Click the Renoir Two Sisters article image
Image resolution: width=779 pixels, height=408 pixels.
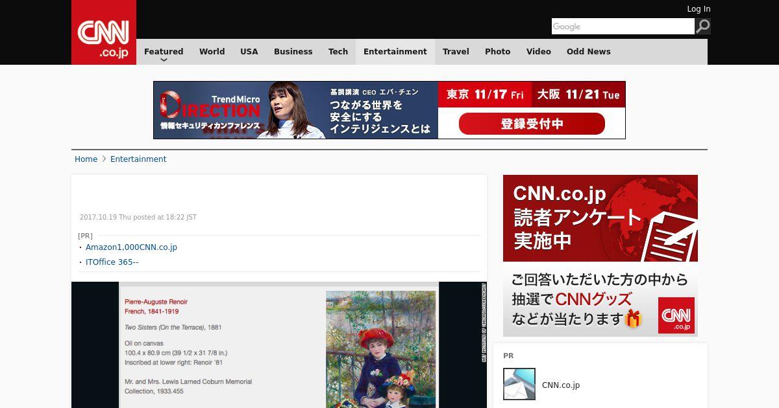[x=279, y=345]
